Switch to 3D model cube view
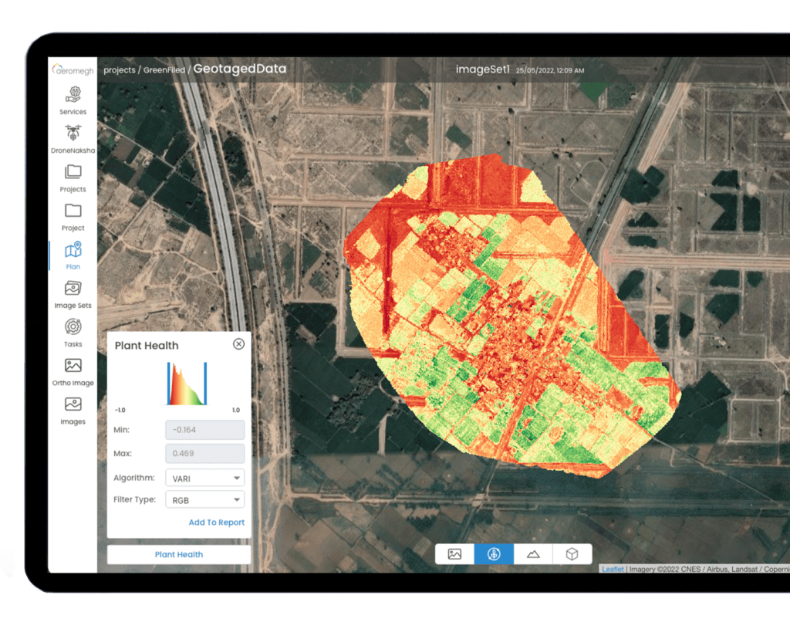This screenshot has height=629, width=790. (x=572, y=554)
